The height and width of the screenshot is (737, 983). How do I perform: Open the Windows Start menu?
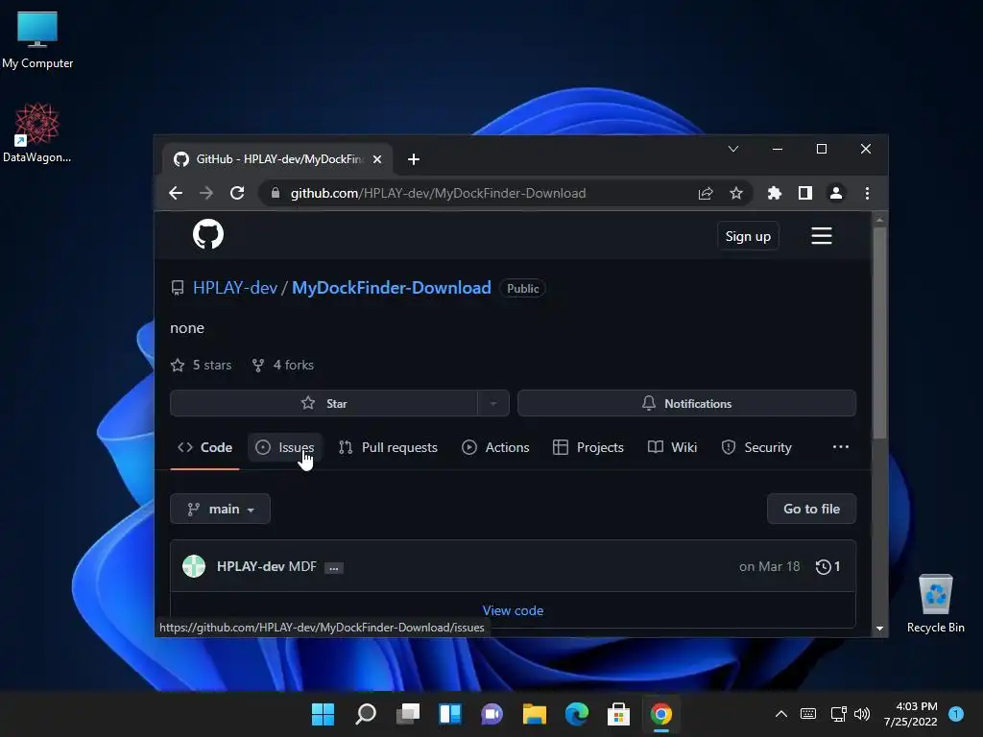coord(323,714)
